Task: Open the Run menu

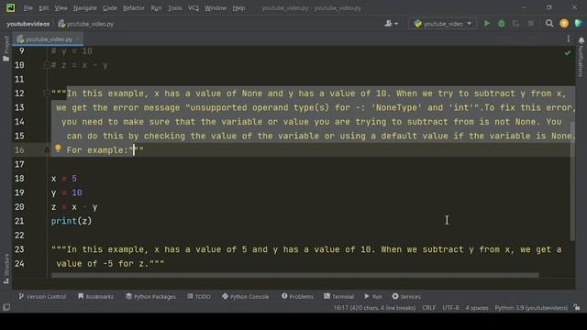Action: point(156,8)
